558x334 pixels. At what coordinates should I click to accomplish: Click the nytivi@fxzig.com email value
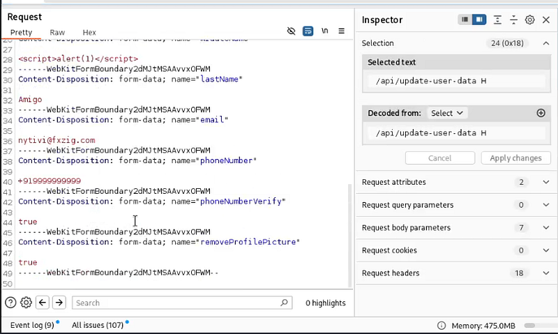(x=56, y=140)
